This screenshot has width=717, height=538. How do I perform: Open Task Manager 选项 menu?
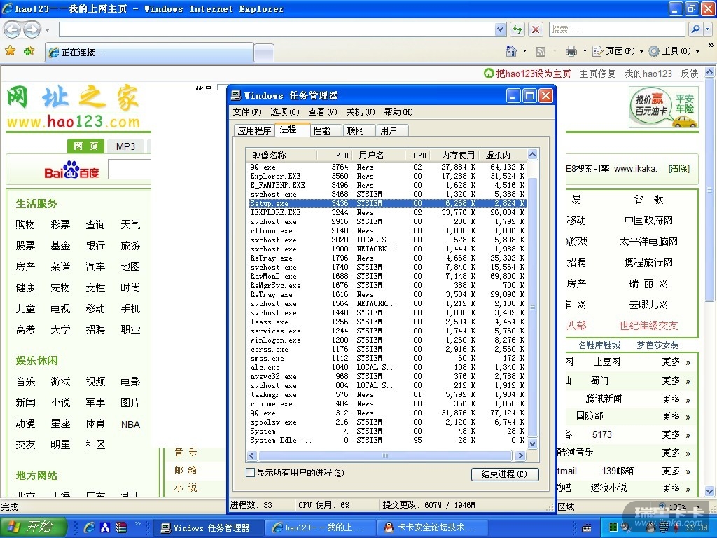click(284, 112)
